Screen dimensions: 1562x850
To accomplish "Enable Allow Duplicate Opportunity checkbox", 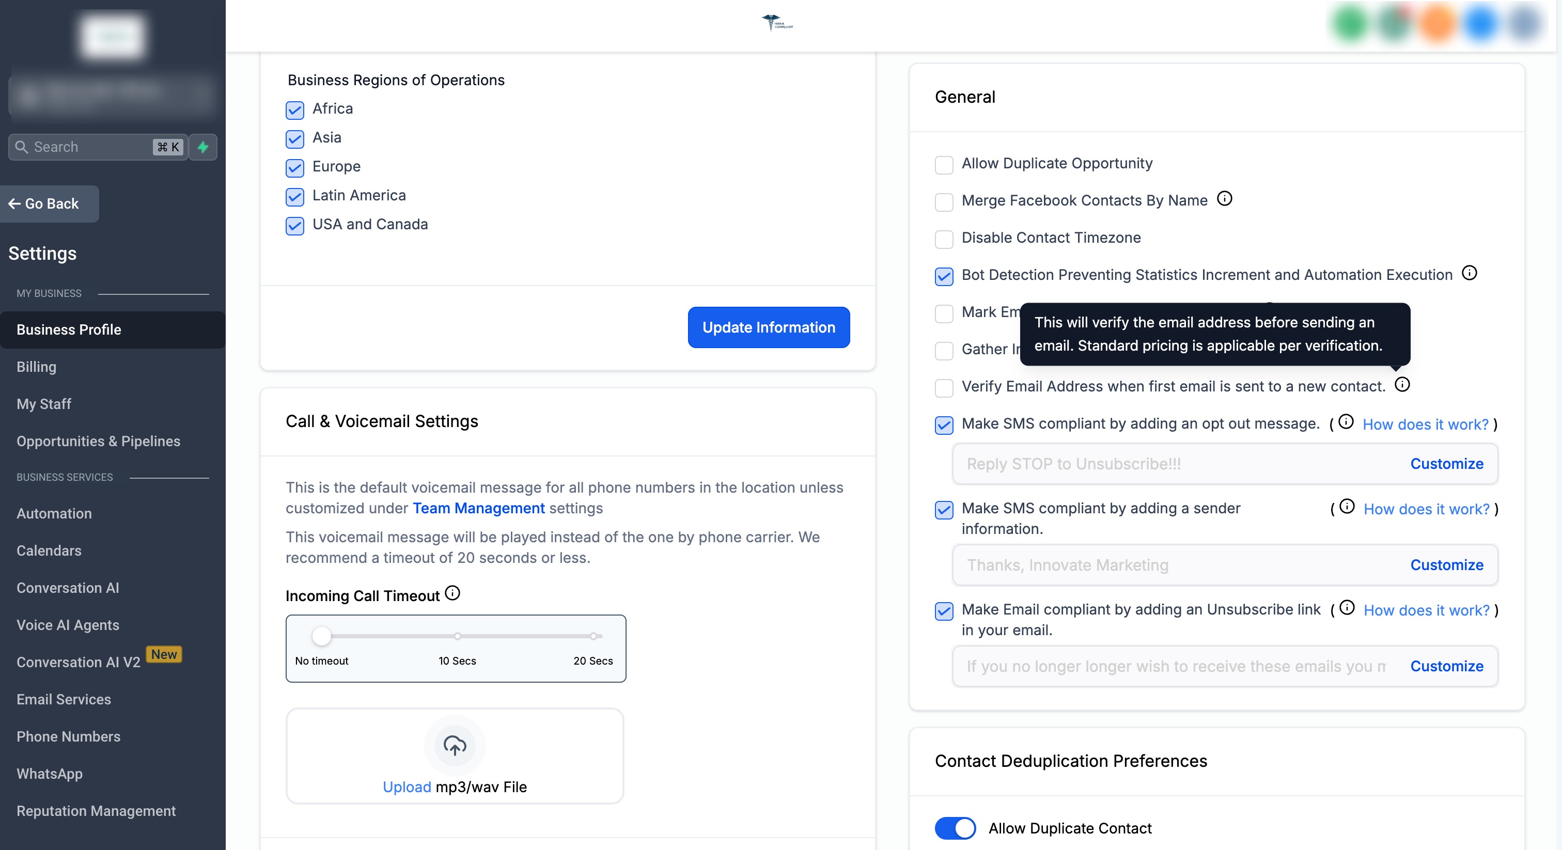I will click(944, 164).
